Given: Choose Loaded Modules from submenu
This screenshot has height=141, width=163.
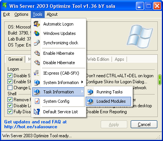Looking at the screenshot, I should pos(108,101).
